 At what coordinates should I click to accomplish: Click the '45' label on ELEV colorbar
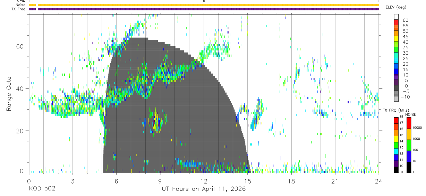pos(406,37)
